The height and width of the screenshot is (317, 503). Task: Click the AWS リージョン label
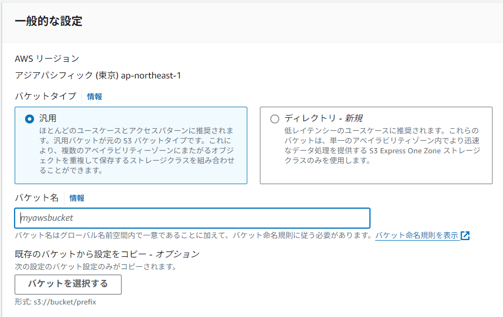47,59
